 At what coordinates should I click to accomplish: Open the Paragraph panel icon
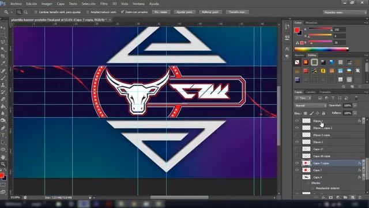[x=287, y=57]
